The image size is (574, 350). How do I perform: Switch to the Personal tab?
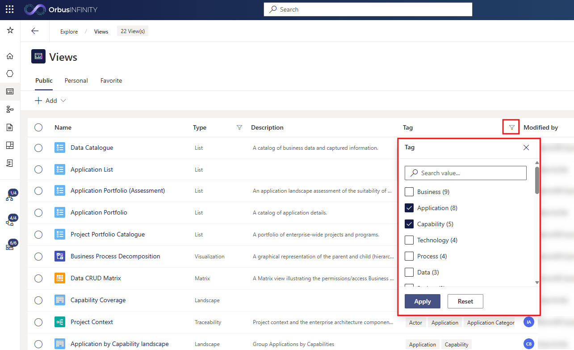click(76, 80)
